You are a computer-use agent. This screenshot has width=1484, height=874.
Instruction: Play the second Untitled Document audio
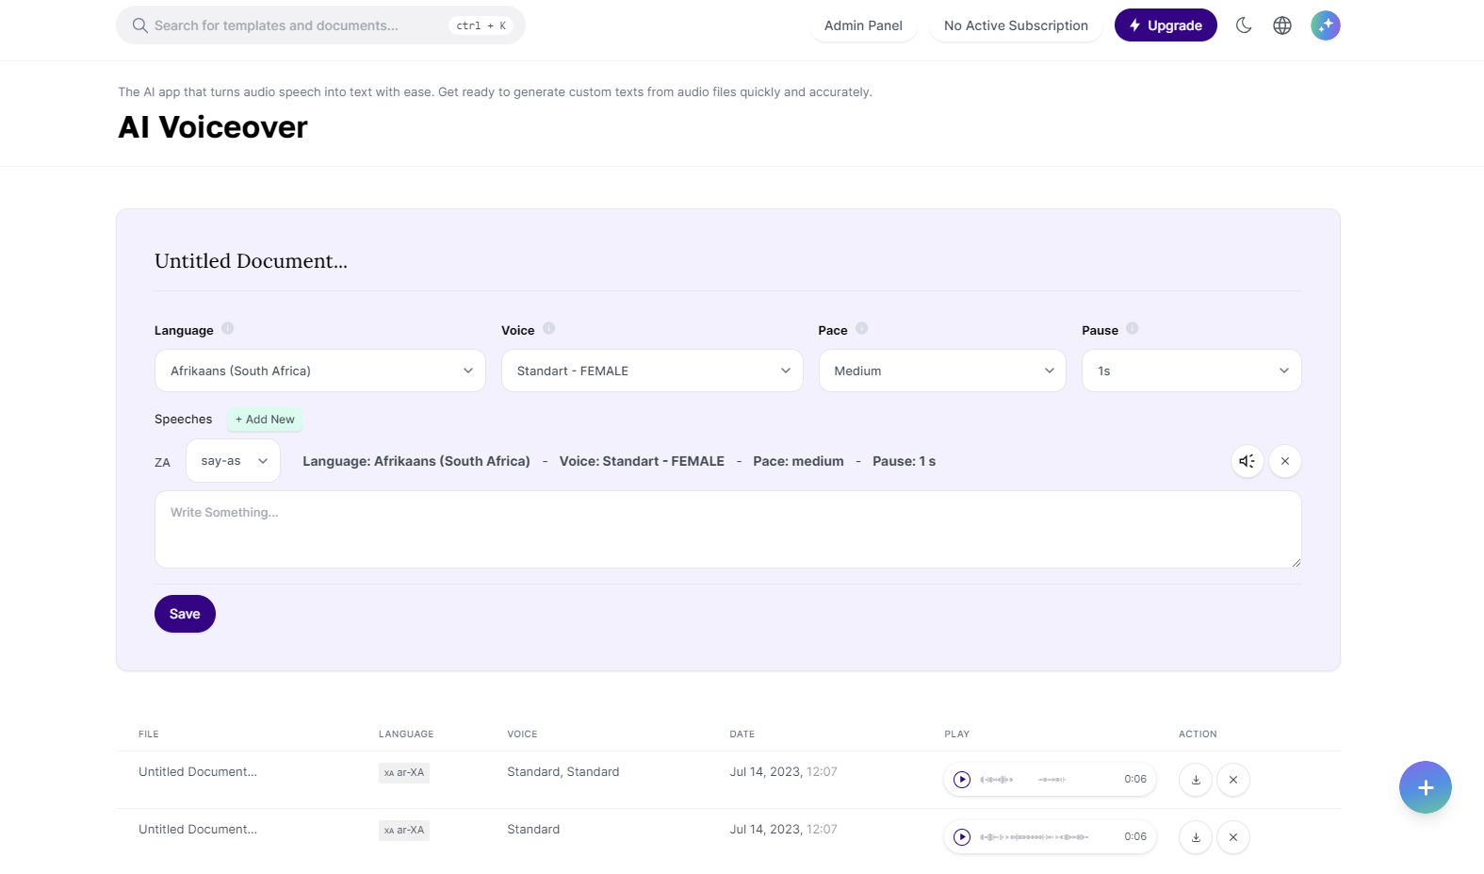962,837
